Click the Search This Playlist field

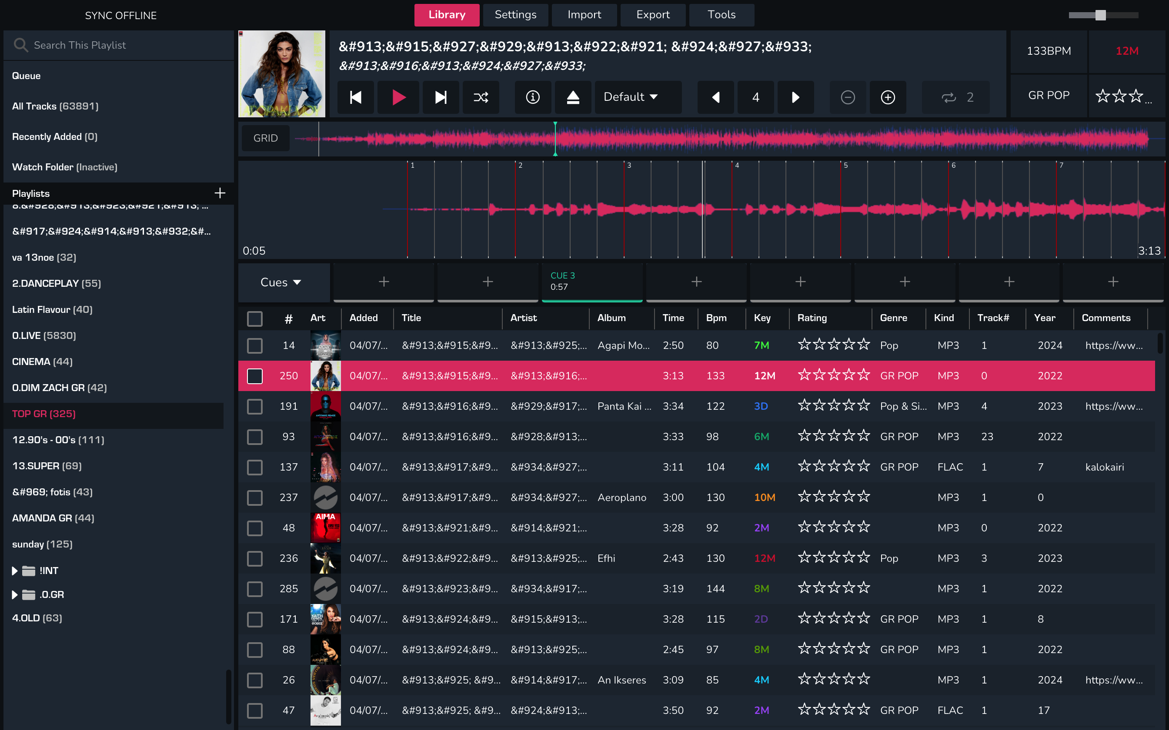(126, 45)
